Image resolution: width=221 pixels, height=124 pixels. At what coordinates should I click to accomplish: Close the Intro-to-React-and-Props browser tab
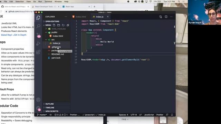pyautogui.click(x=28, y=7)
